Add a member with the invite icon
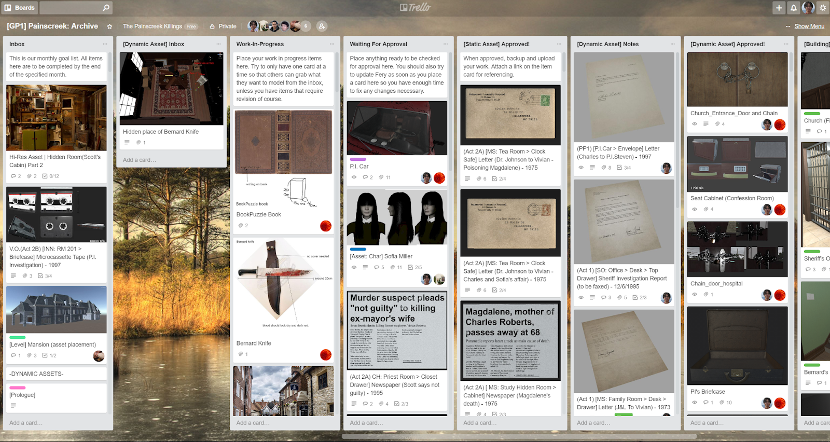The image size is (830, 442). 322,26
